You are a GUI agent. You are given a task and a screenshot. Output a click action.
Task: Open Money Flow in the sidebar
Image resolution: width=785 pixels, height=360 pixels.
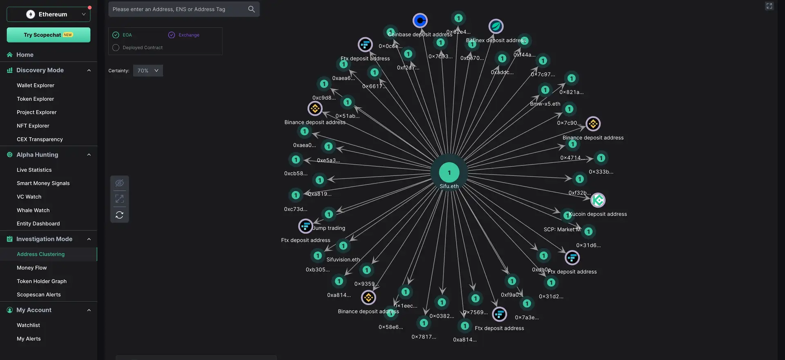(x=32, y=268)
